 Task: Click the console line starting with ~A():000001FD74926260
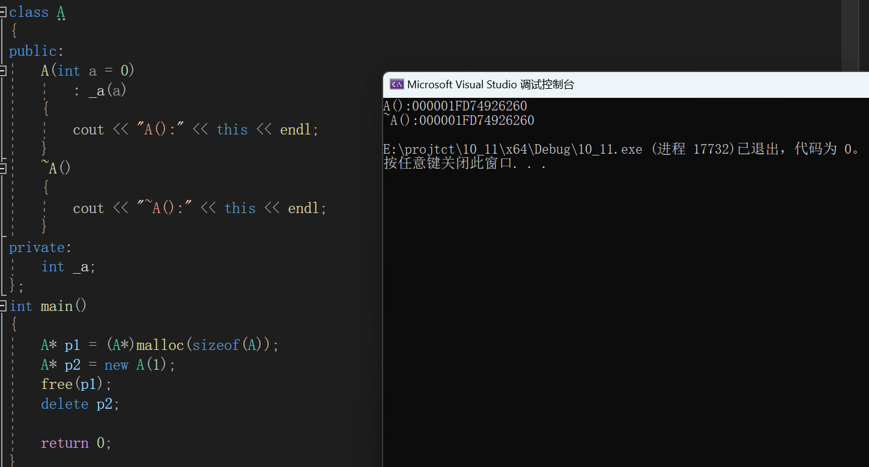coord(459,121)
